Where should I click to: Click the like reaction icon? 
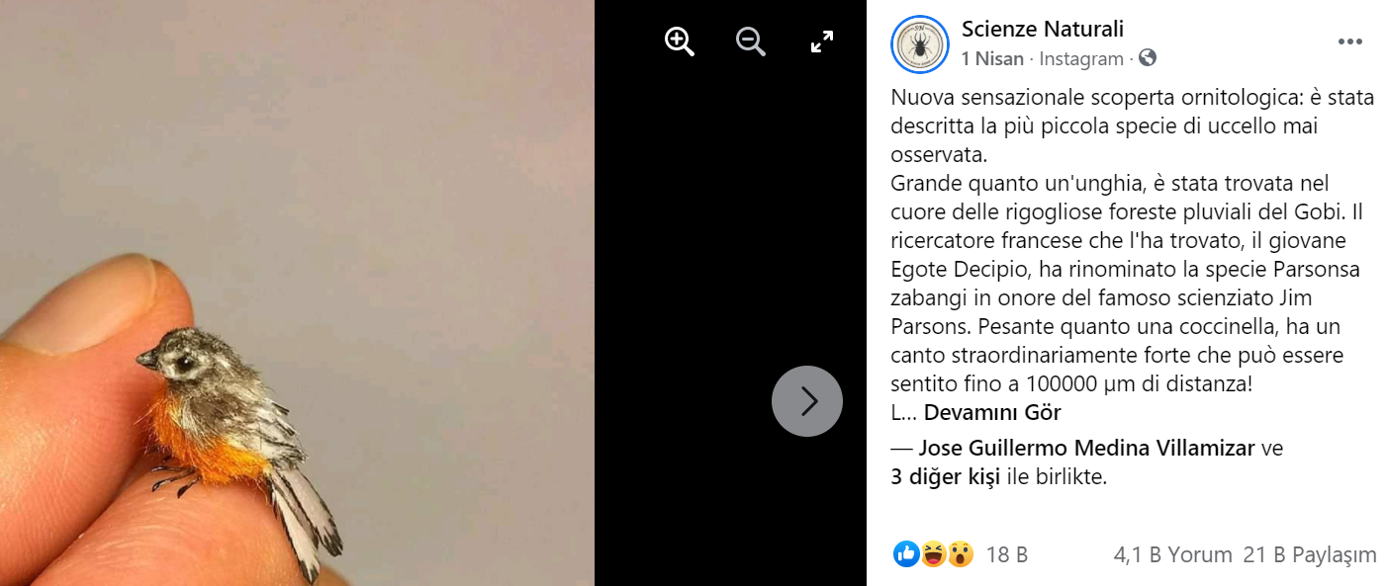point(906,554)
